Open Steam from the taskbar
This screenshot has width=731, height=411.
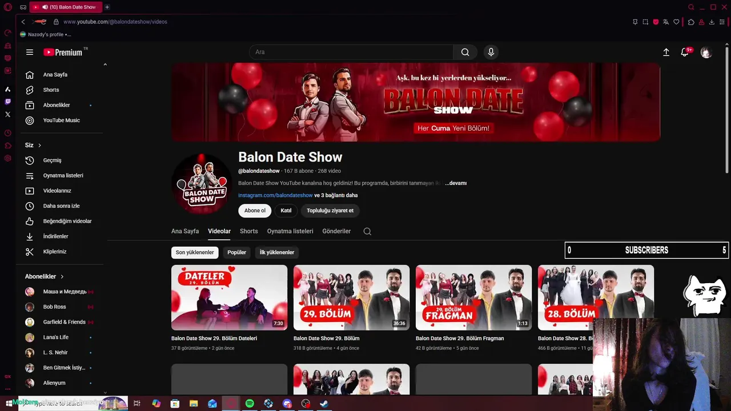(x=324, y=404)
